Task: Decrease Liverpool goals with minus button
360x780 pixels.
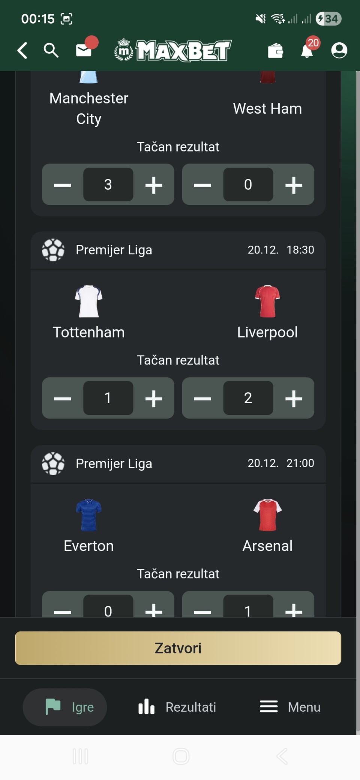Action: 202,398
